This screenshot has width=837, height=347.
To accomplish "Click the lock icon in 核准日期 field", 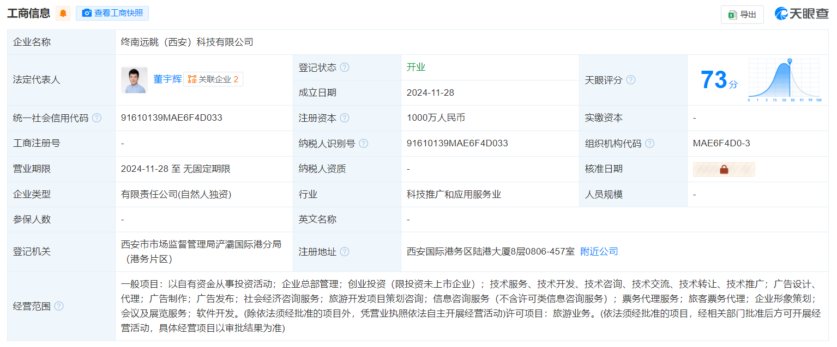I will pyautogui.click(x=724, y=169).
